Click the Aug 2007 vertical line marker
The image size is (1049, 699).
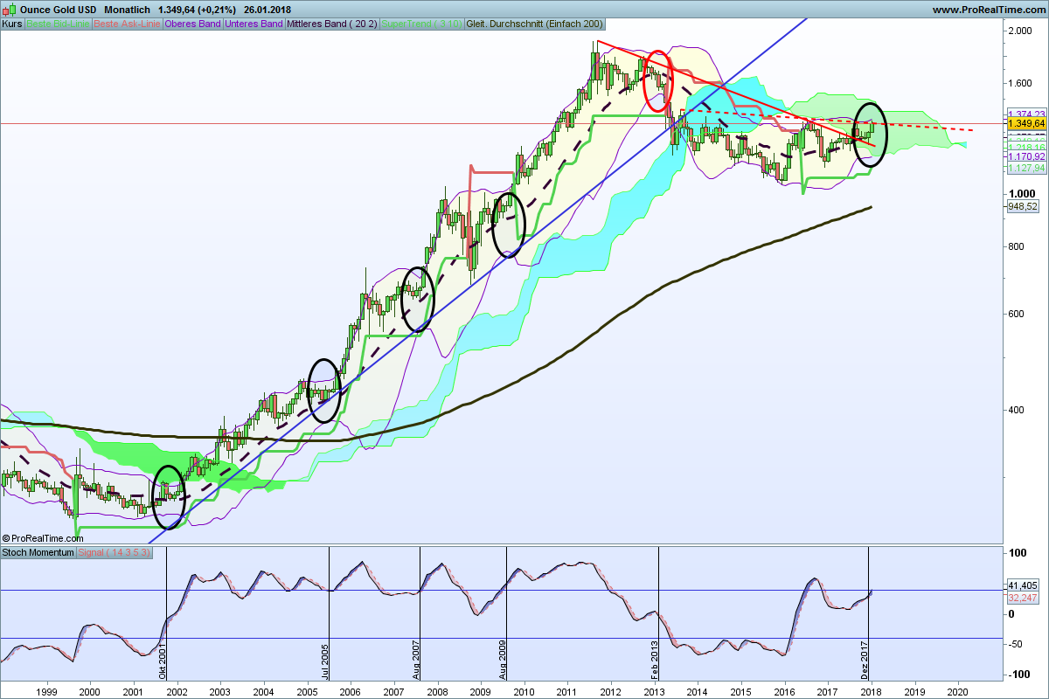coord(417,661)
